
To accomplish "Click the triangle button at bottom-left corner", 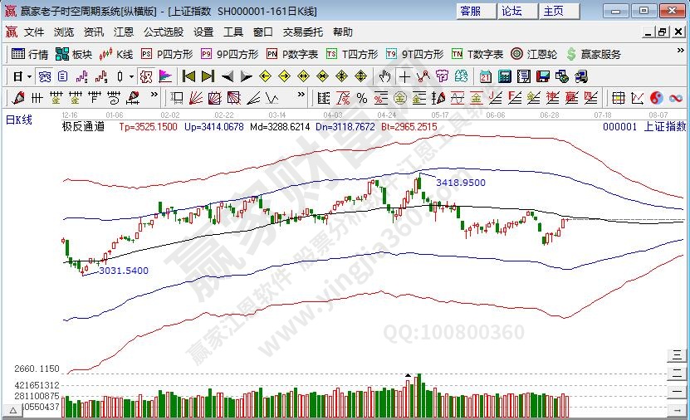I will tap(13, 410).
